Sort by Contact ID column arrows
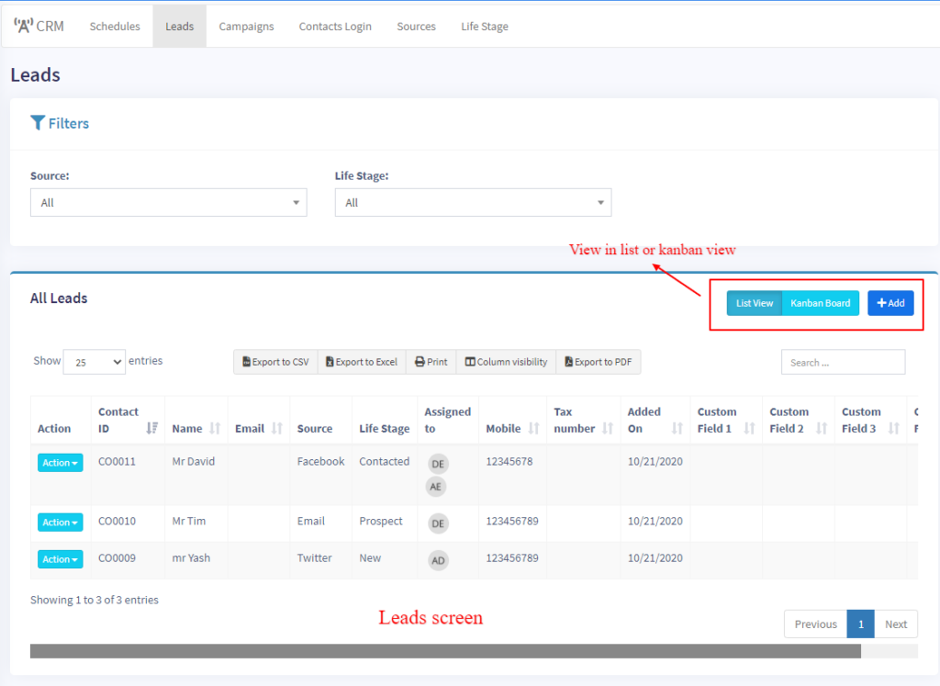940x686 pixels. [x=151, y=428]
